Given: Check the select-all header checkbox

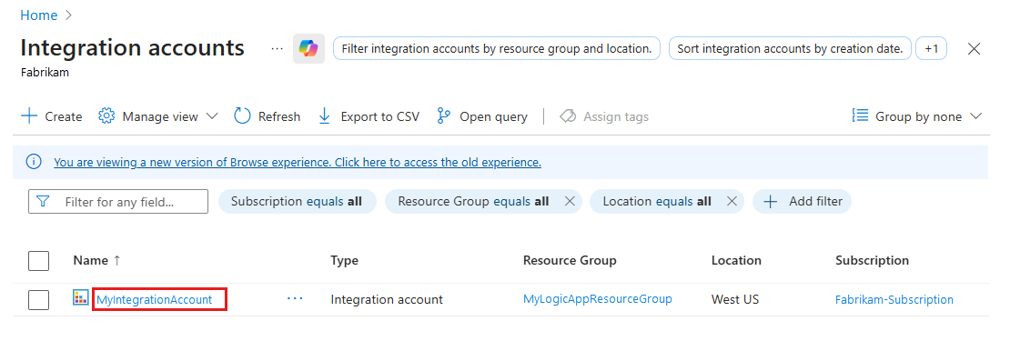Looking at the screenshot, I should tap(38, 261).
